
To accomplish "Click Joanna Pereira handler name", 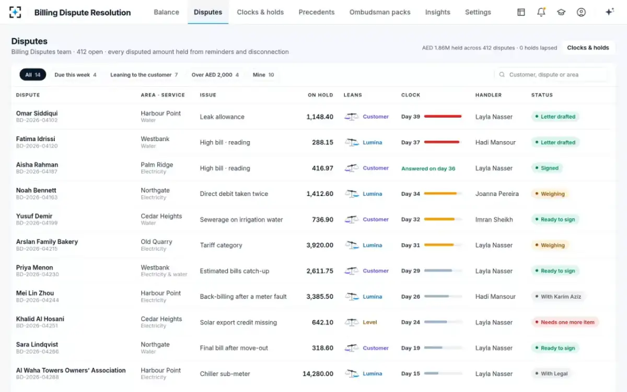I will pos(497,194).
